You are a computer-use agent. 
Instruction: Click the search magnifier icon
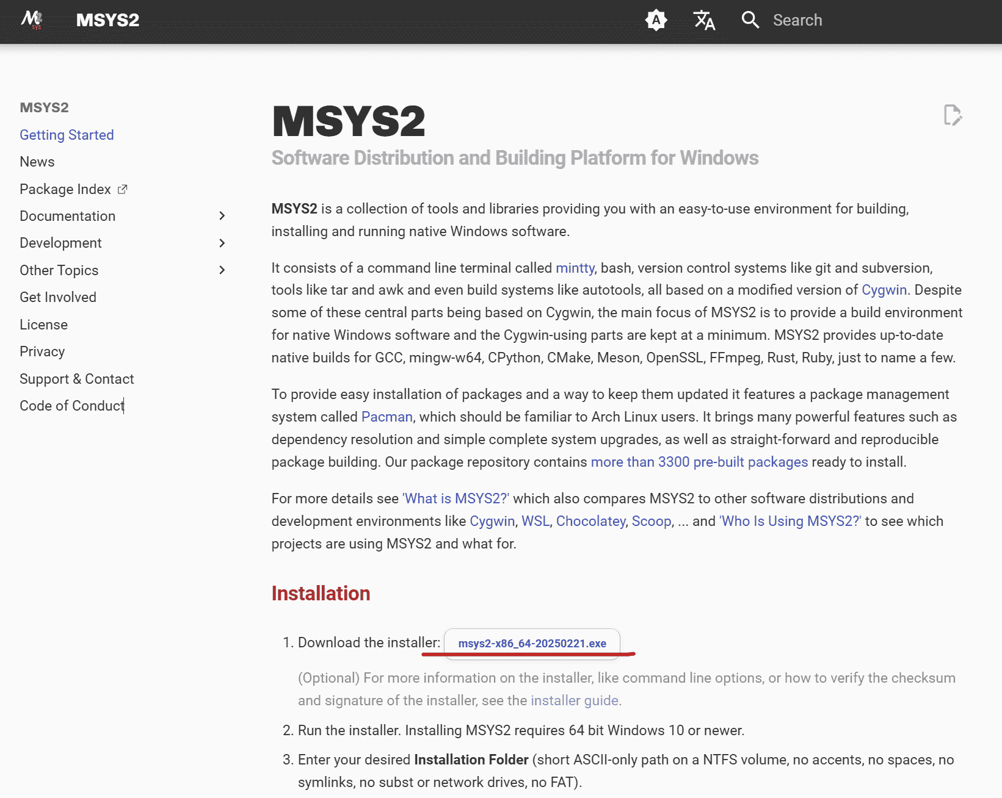pyautogui.click(x=750, y=20)
